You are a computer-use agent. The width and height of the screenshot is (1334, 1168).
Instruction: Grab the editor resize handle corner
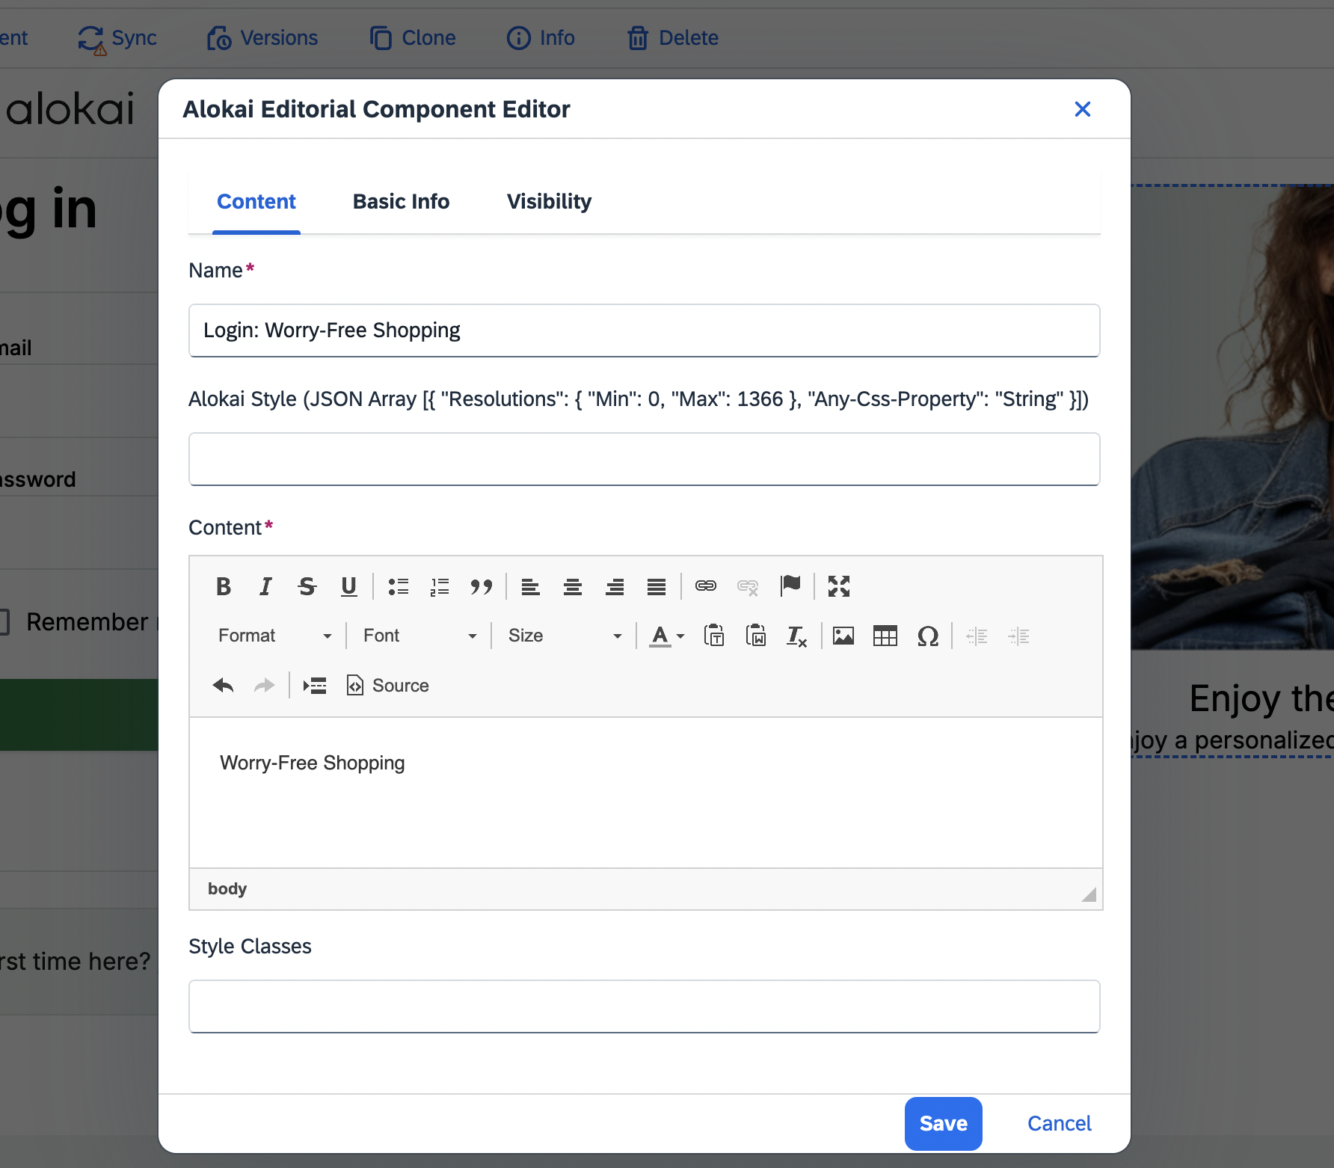[x=1088, y=894]
